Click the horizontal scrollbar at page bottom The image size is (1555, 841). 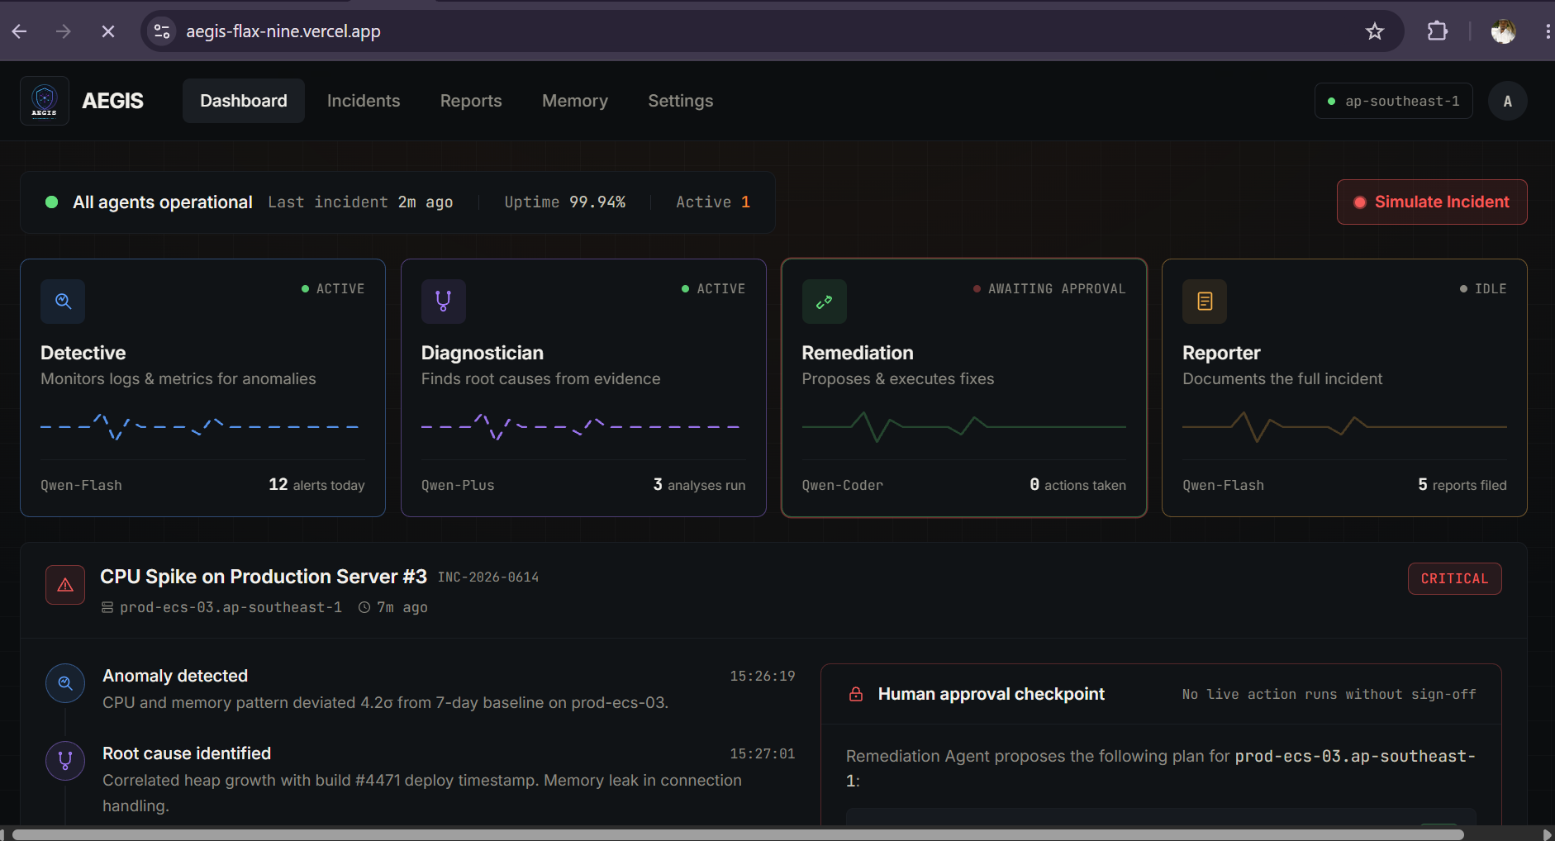tap(739, 834)
